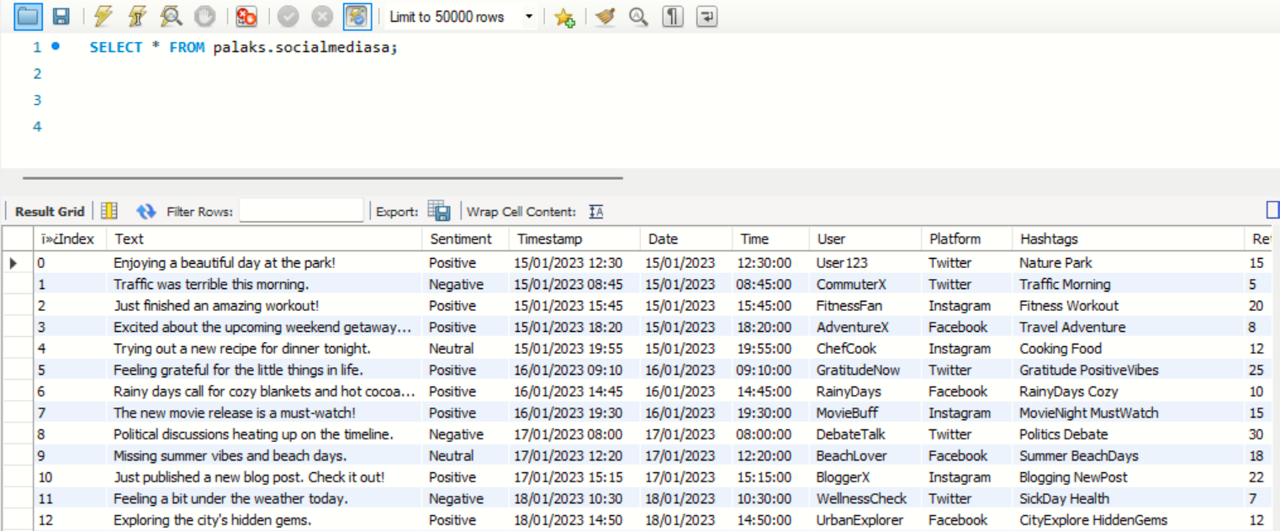Select timestamp '15/01/2023 18:20'
1280x531 pixels.
575,328
